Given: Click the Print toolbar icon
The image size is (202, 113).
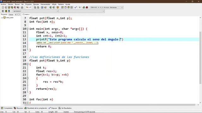Looking at the screenshot, I should [x=22, y=8].
